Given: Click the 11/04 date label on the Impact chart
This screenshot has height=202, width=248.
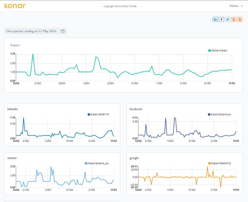Looking at the screenshot, I should [159, 83].
